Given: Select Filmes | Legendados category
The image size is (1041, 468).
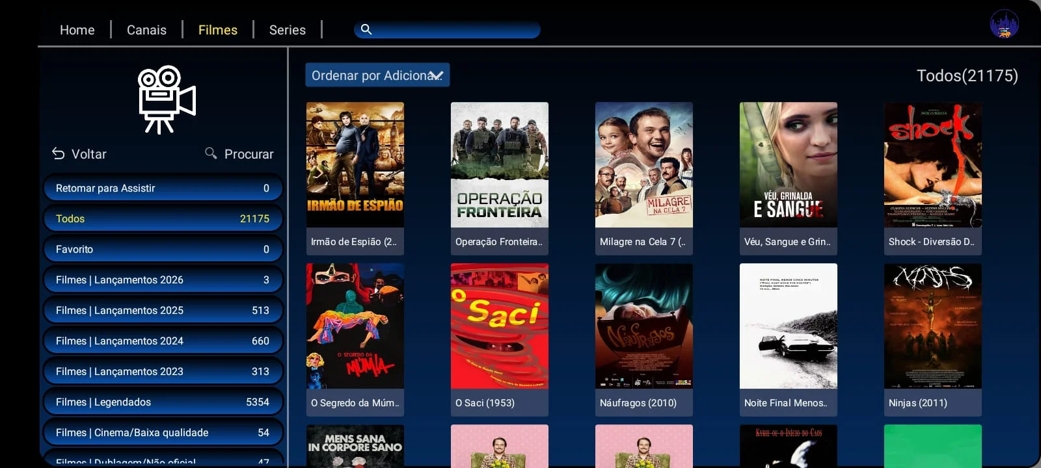Looking at the screenshot, I should pos(163,402).
